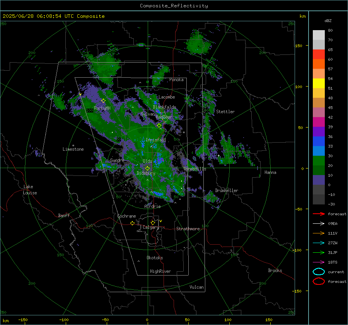Click the Airdrie city label
Image resolution: width=348 pixels, height=325 pixels.
click(152, 206)
